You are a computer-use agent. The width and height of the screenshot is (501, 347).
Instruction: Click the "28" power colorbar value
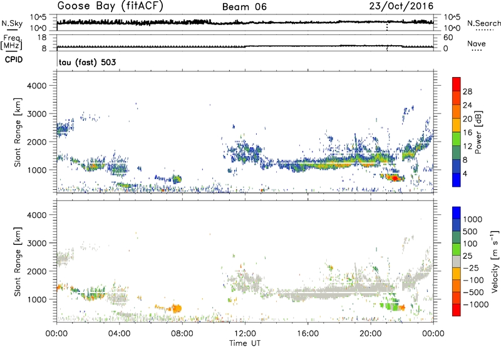pos(467,91)
